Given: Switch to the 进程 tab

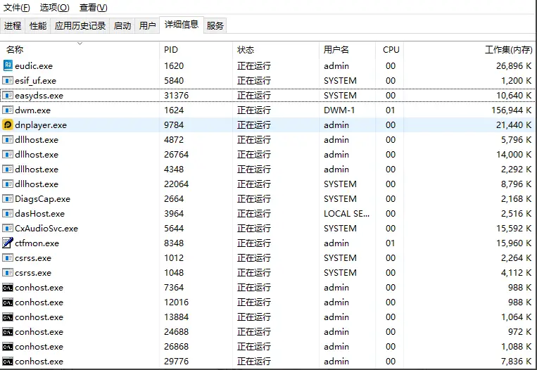Looking at the screenshot, I should [x=13, y=26].
